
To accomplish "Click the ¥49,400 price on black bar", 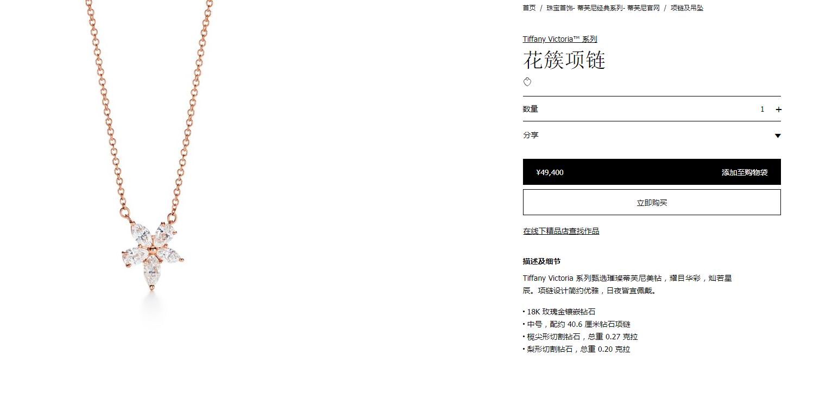I will (550, 172).
